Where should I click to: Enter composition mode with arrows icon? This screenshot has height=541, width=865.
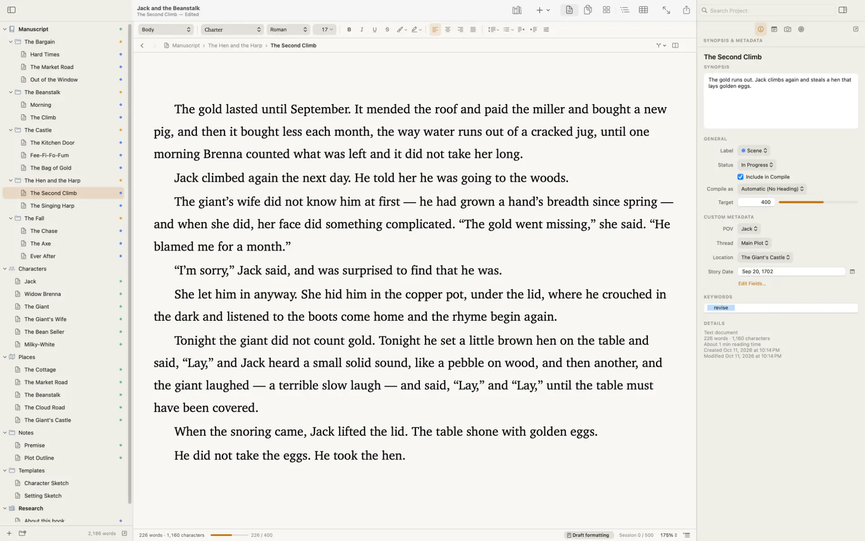(x=666, y=10)
